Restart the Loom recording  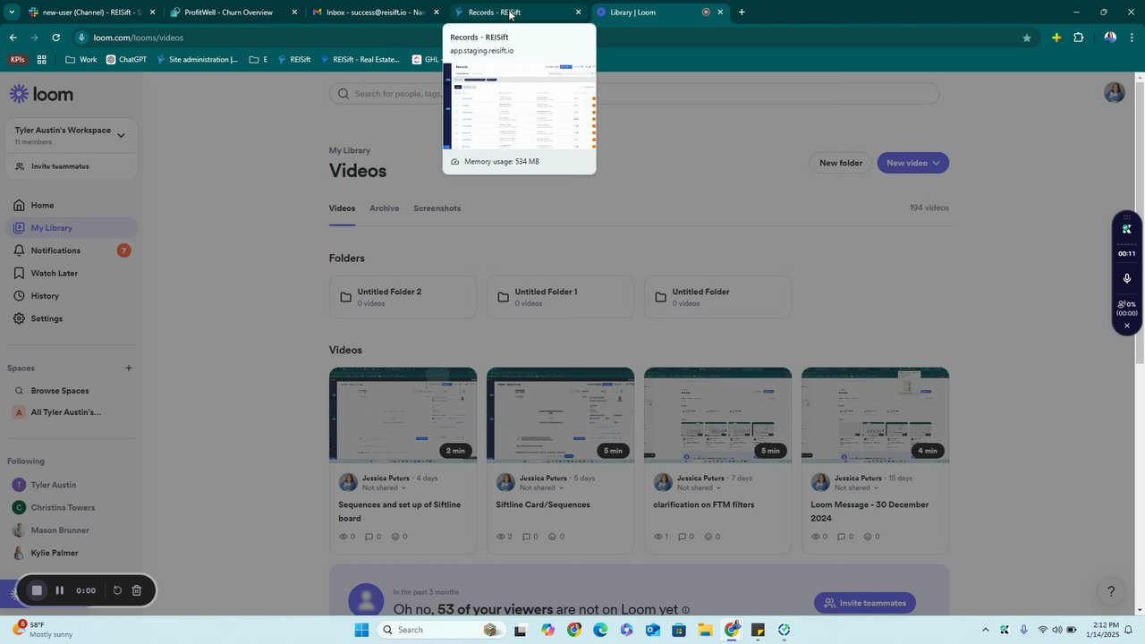pos(117,590)
